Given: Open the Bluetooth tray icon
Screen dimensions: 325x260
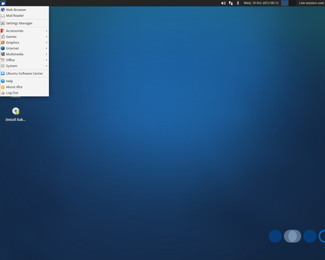Looking at the screenshot, I should pos(238,3).
